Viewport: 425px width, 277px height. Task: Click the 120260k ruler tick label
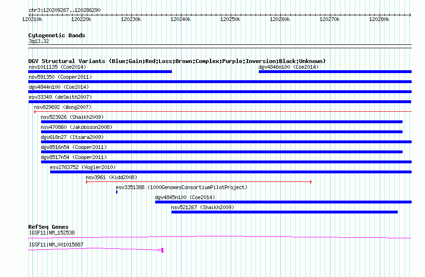click(280, 19)
